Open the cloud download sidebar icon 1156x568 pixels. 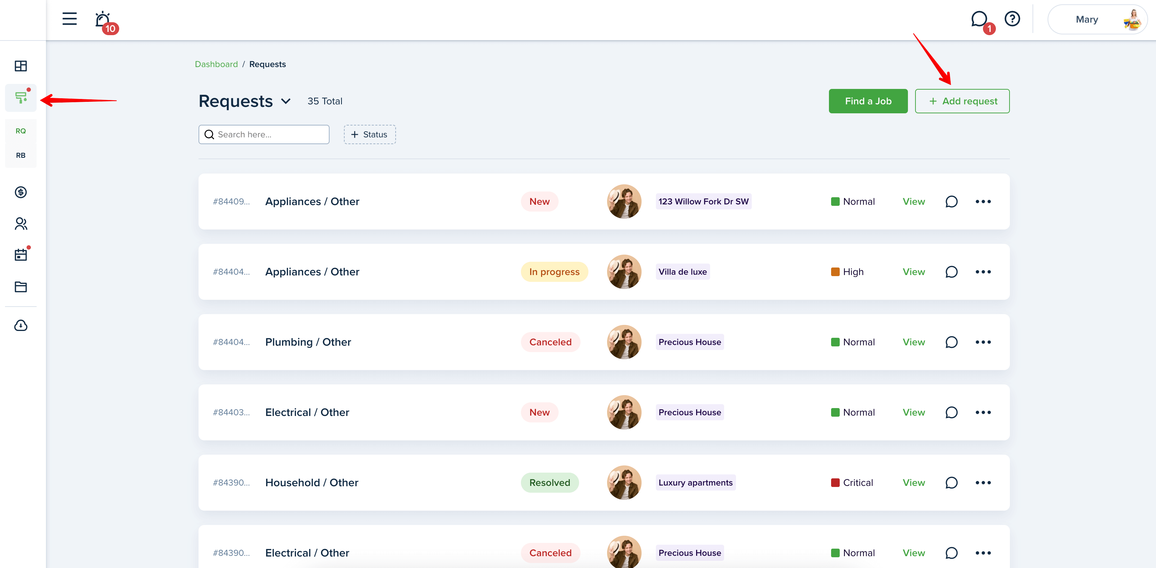tap(21, 325)
